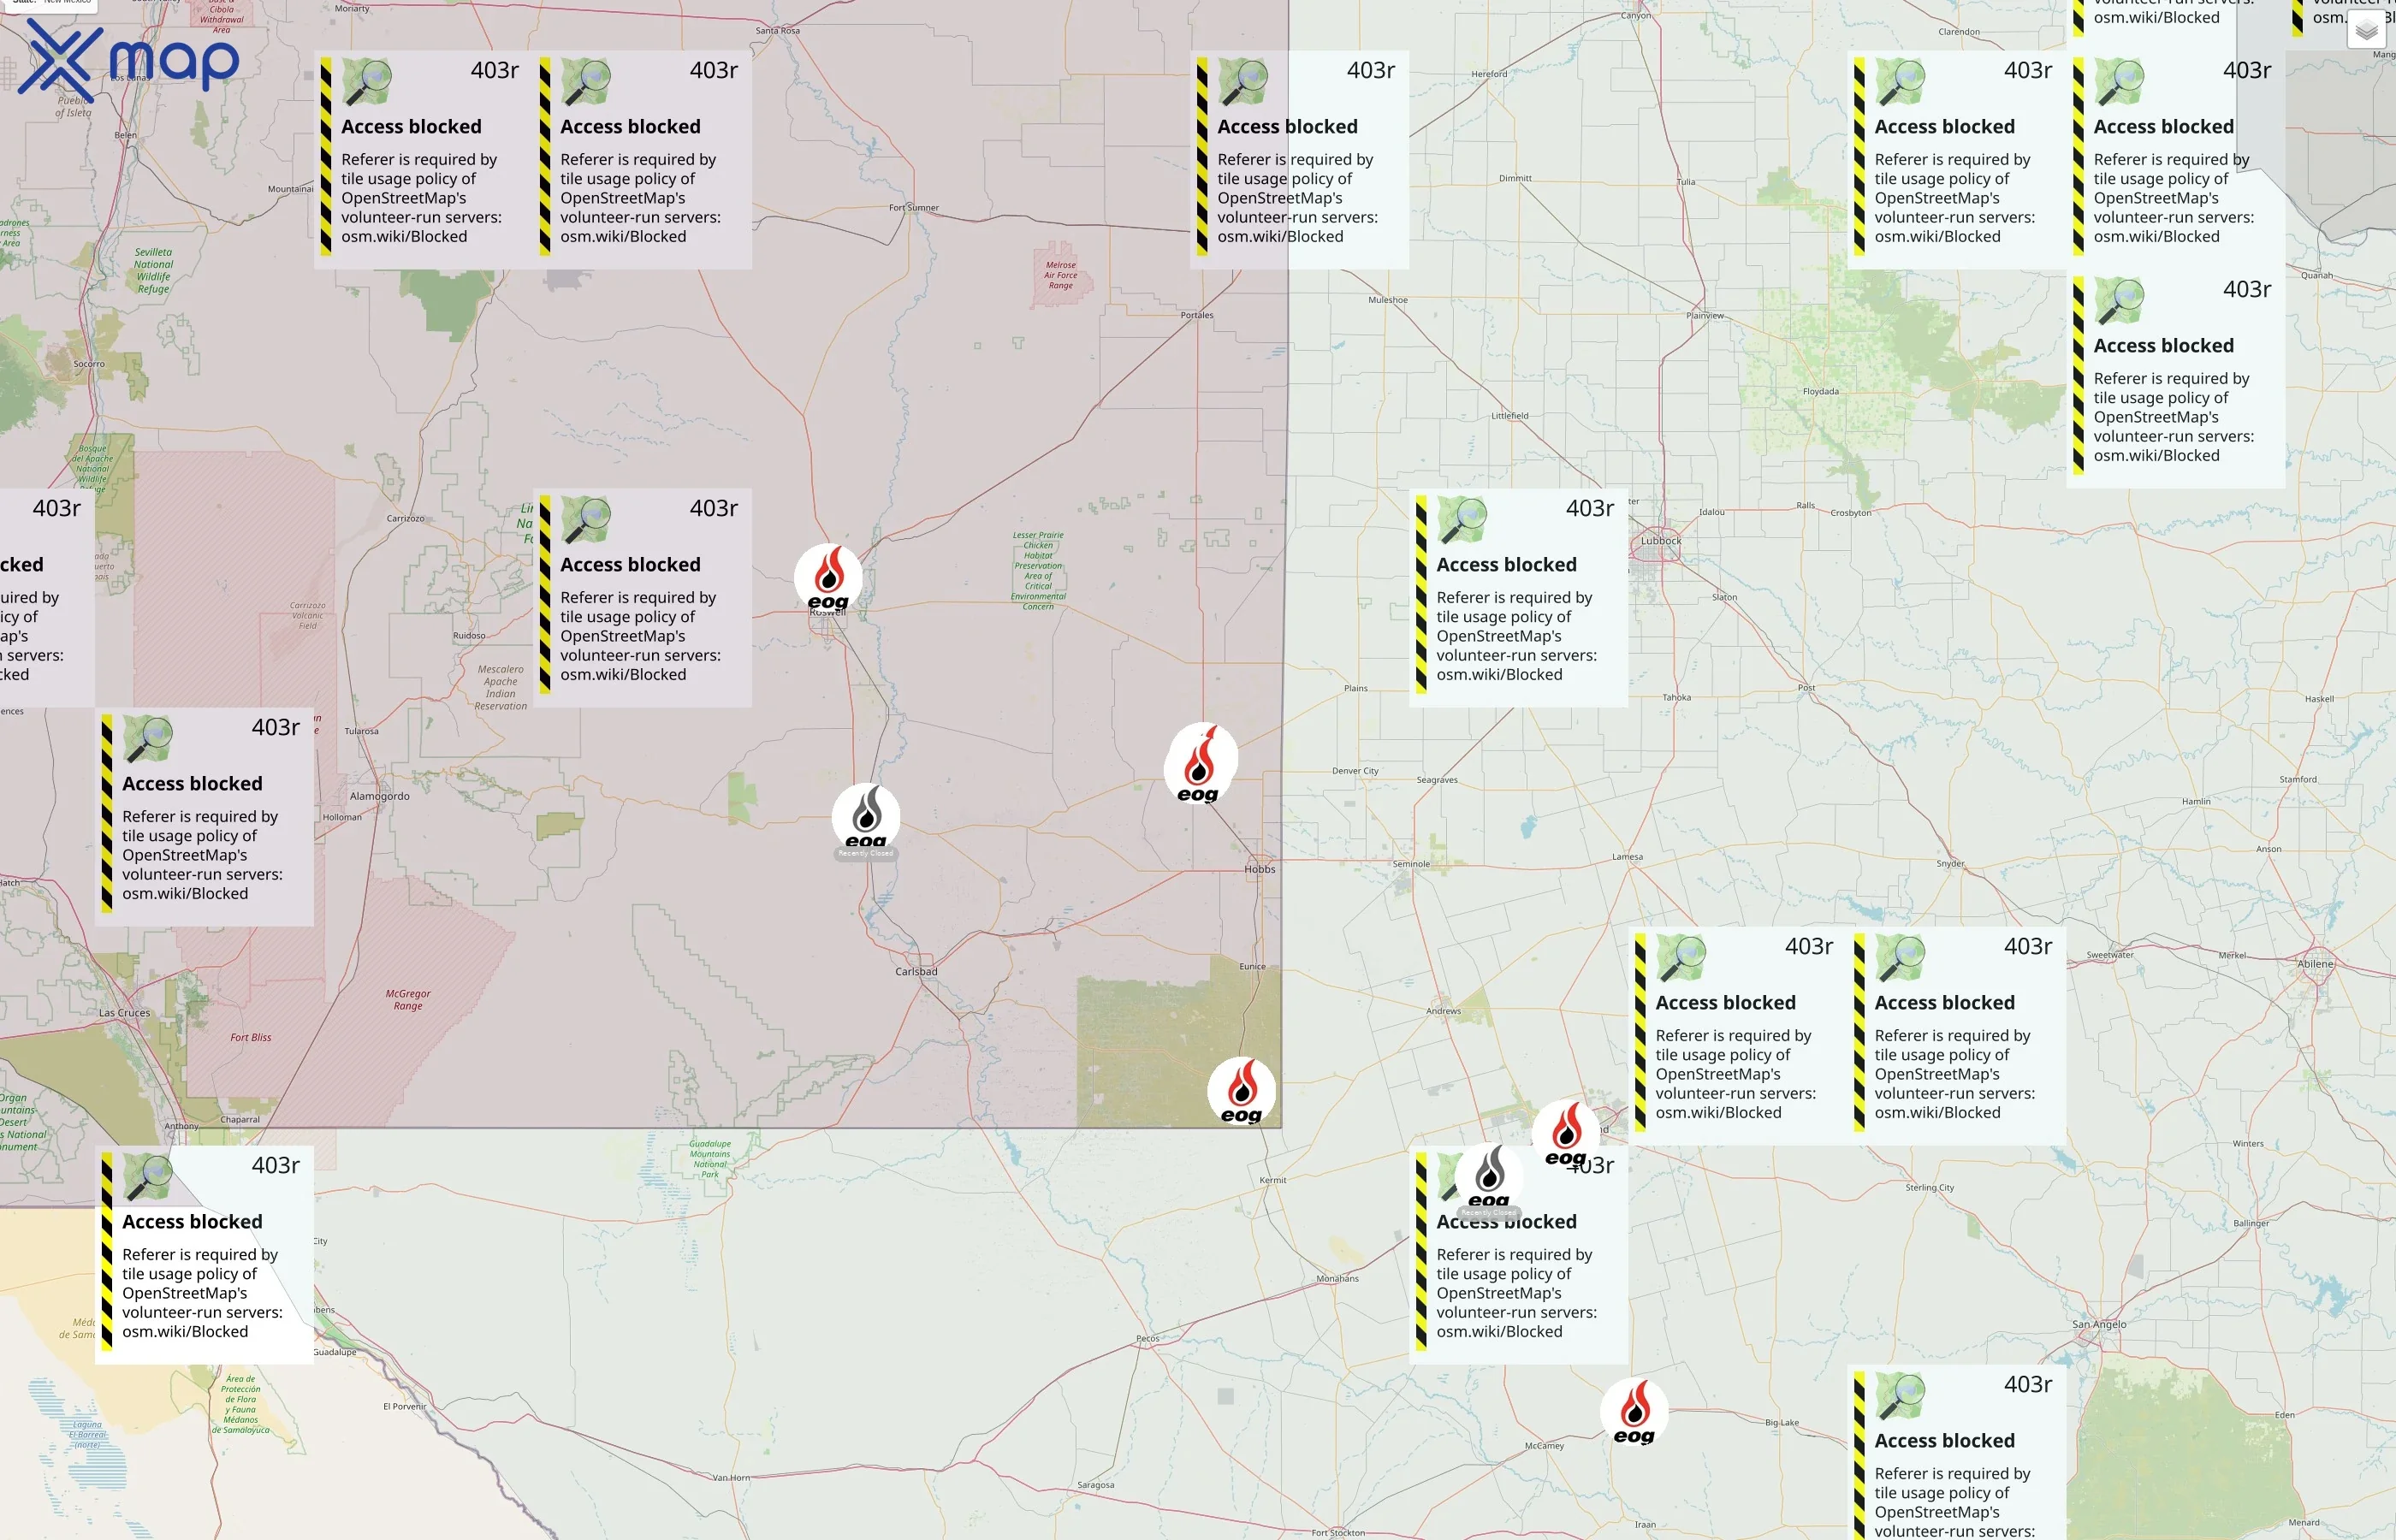The image size is (2396, 1540).
Task: Click the McCamey town label
Action: 1544,1446
